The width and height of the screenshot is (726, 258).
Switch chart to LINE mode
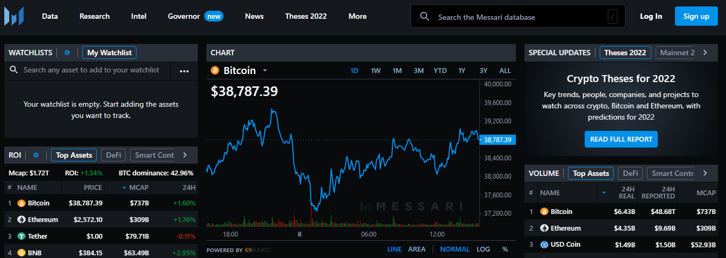(x=394, y=249)
